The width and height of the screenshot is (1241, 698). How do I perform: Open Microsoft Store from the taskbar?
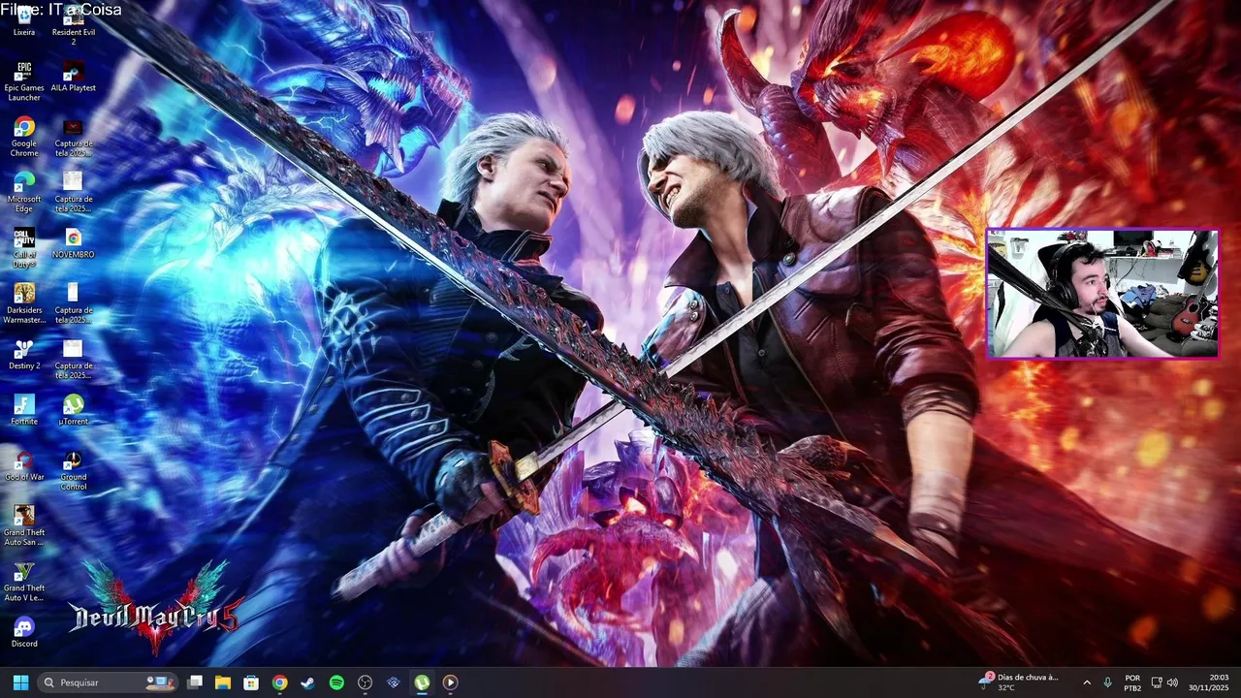coord(251,682)
